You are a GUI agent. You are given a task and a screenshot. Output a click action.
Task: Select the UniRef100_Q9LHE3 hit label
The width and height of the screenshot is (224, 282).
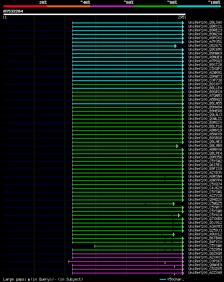click(x=205, y=142)
